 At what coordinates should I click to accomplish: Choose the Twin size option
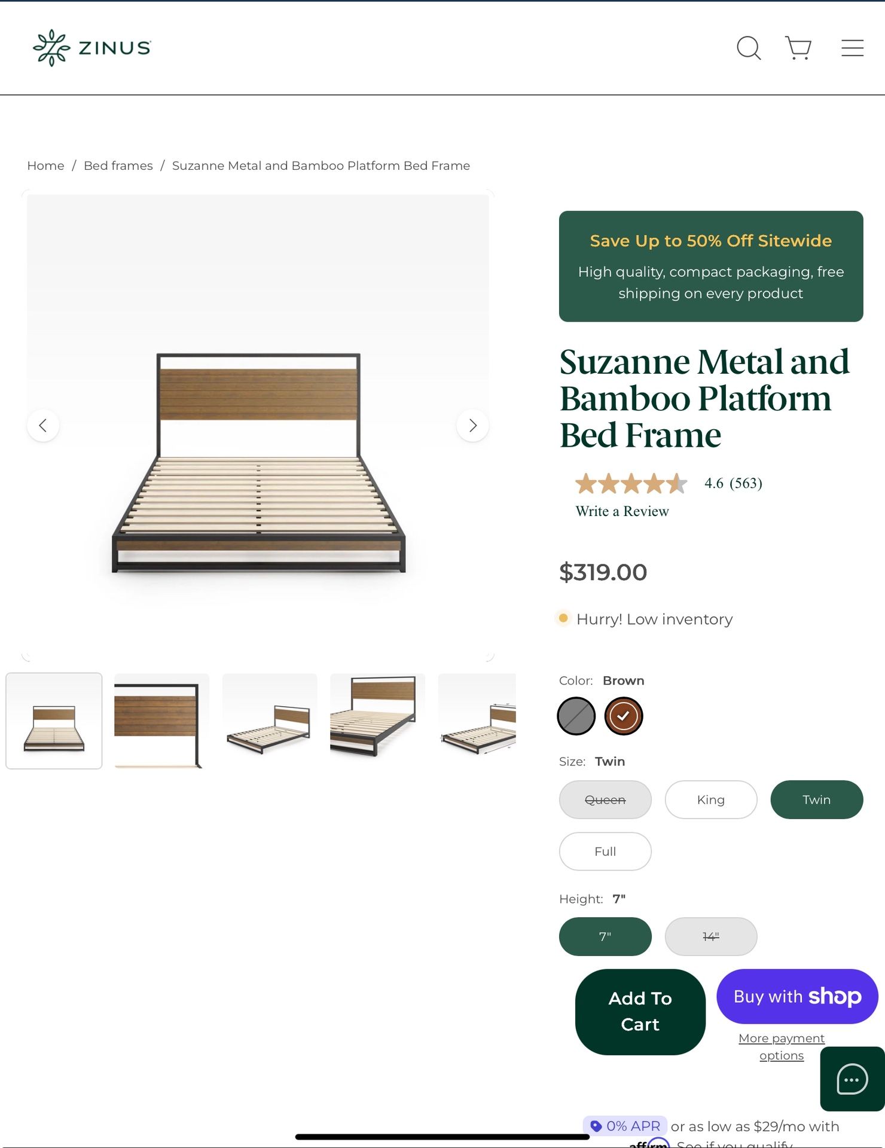tap(816, 799)
